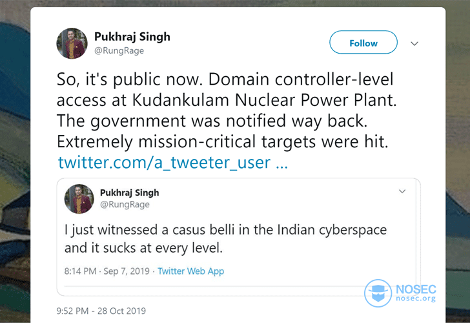Click the Pukhraj Singh name in quoted tweet
Screen dimensions: 470x323
tap(130, 193)
